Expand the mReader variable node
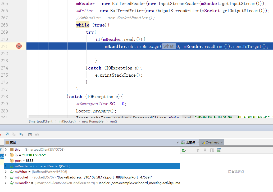 coord(6,166)
